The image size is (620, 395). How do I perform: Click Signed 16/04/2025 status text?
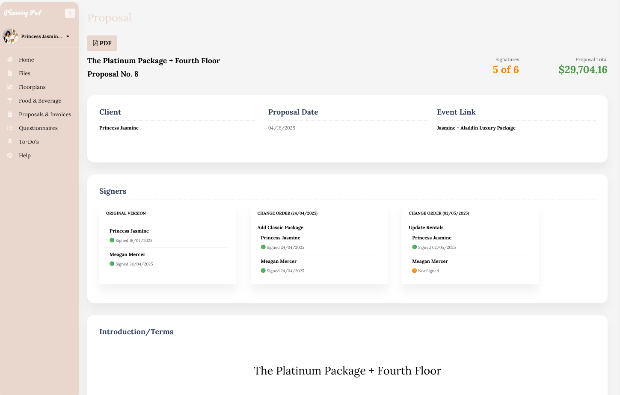coord(134,241)
